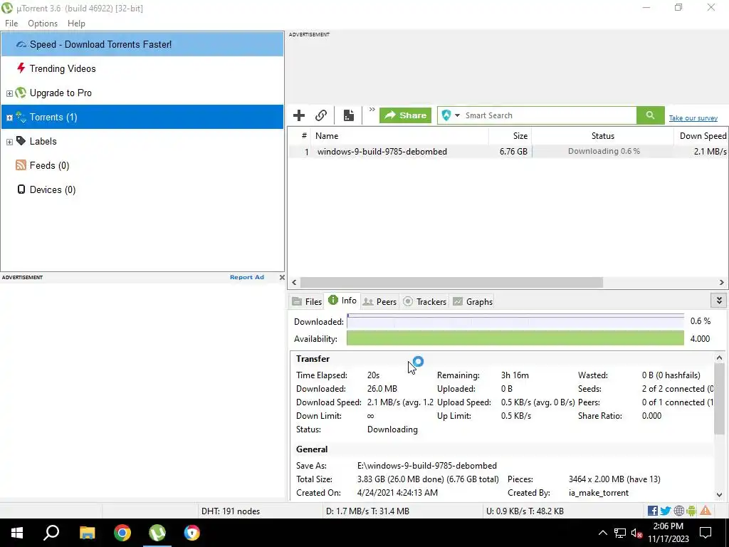Open the Help menu
729x547 pixels.
76,24
